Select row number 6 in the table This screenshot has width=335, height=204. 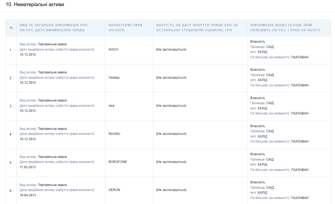tap(11, 191)
